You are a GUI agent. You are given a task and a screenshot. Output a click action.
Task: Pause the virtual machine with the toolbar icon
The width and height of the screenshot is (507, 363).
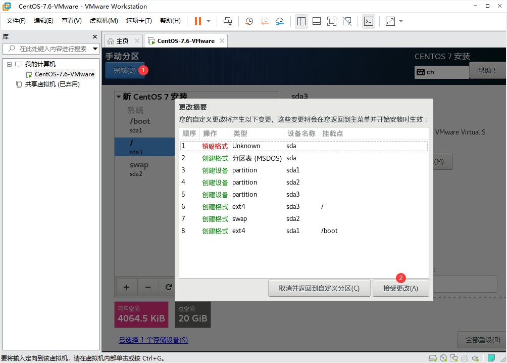[x=197, y=21]
